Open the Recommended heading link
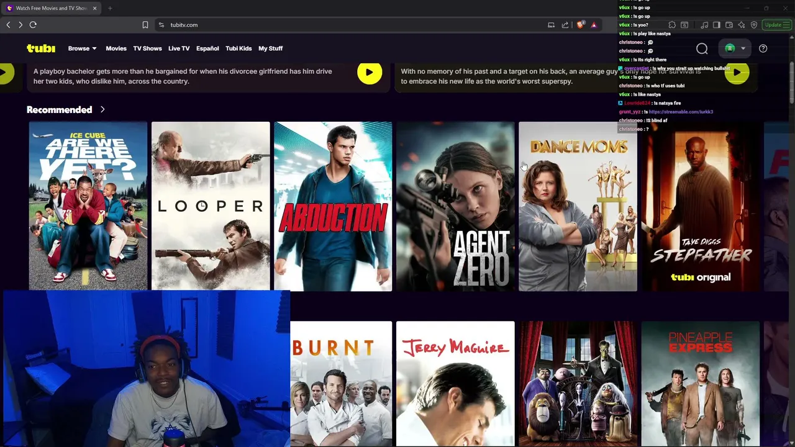This screenshot has height=447, width=795. click(x=59, y=110)
